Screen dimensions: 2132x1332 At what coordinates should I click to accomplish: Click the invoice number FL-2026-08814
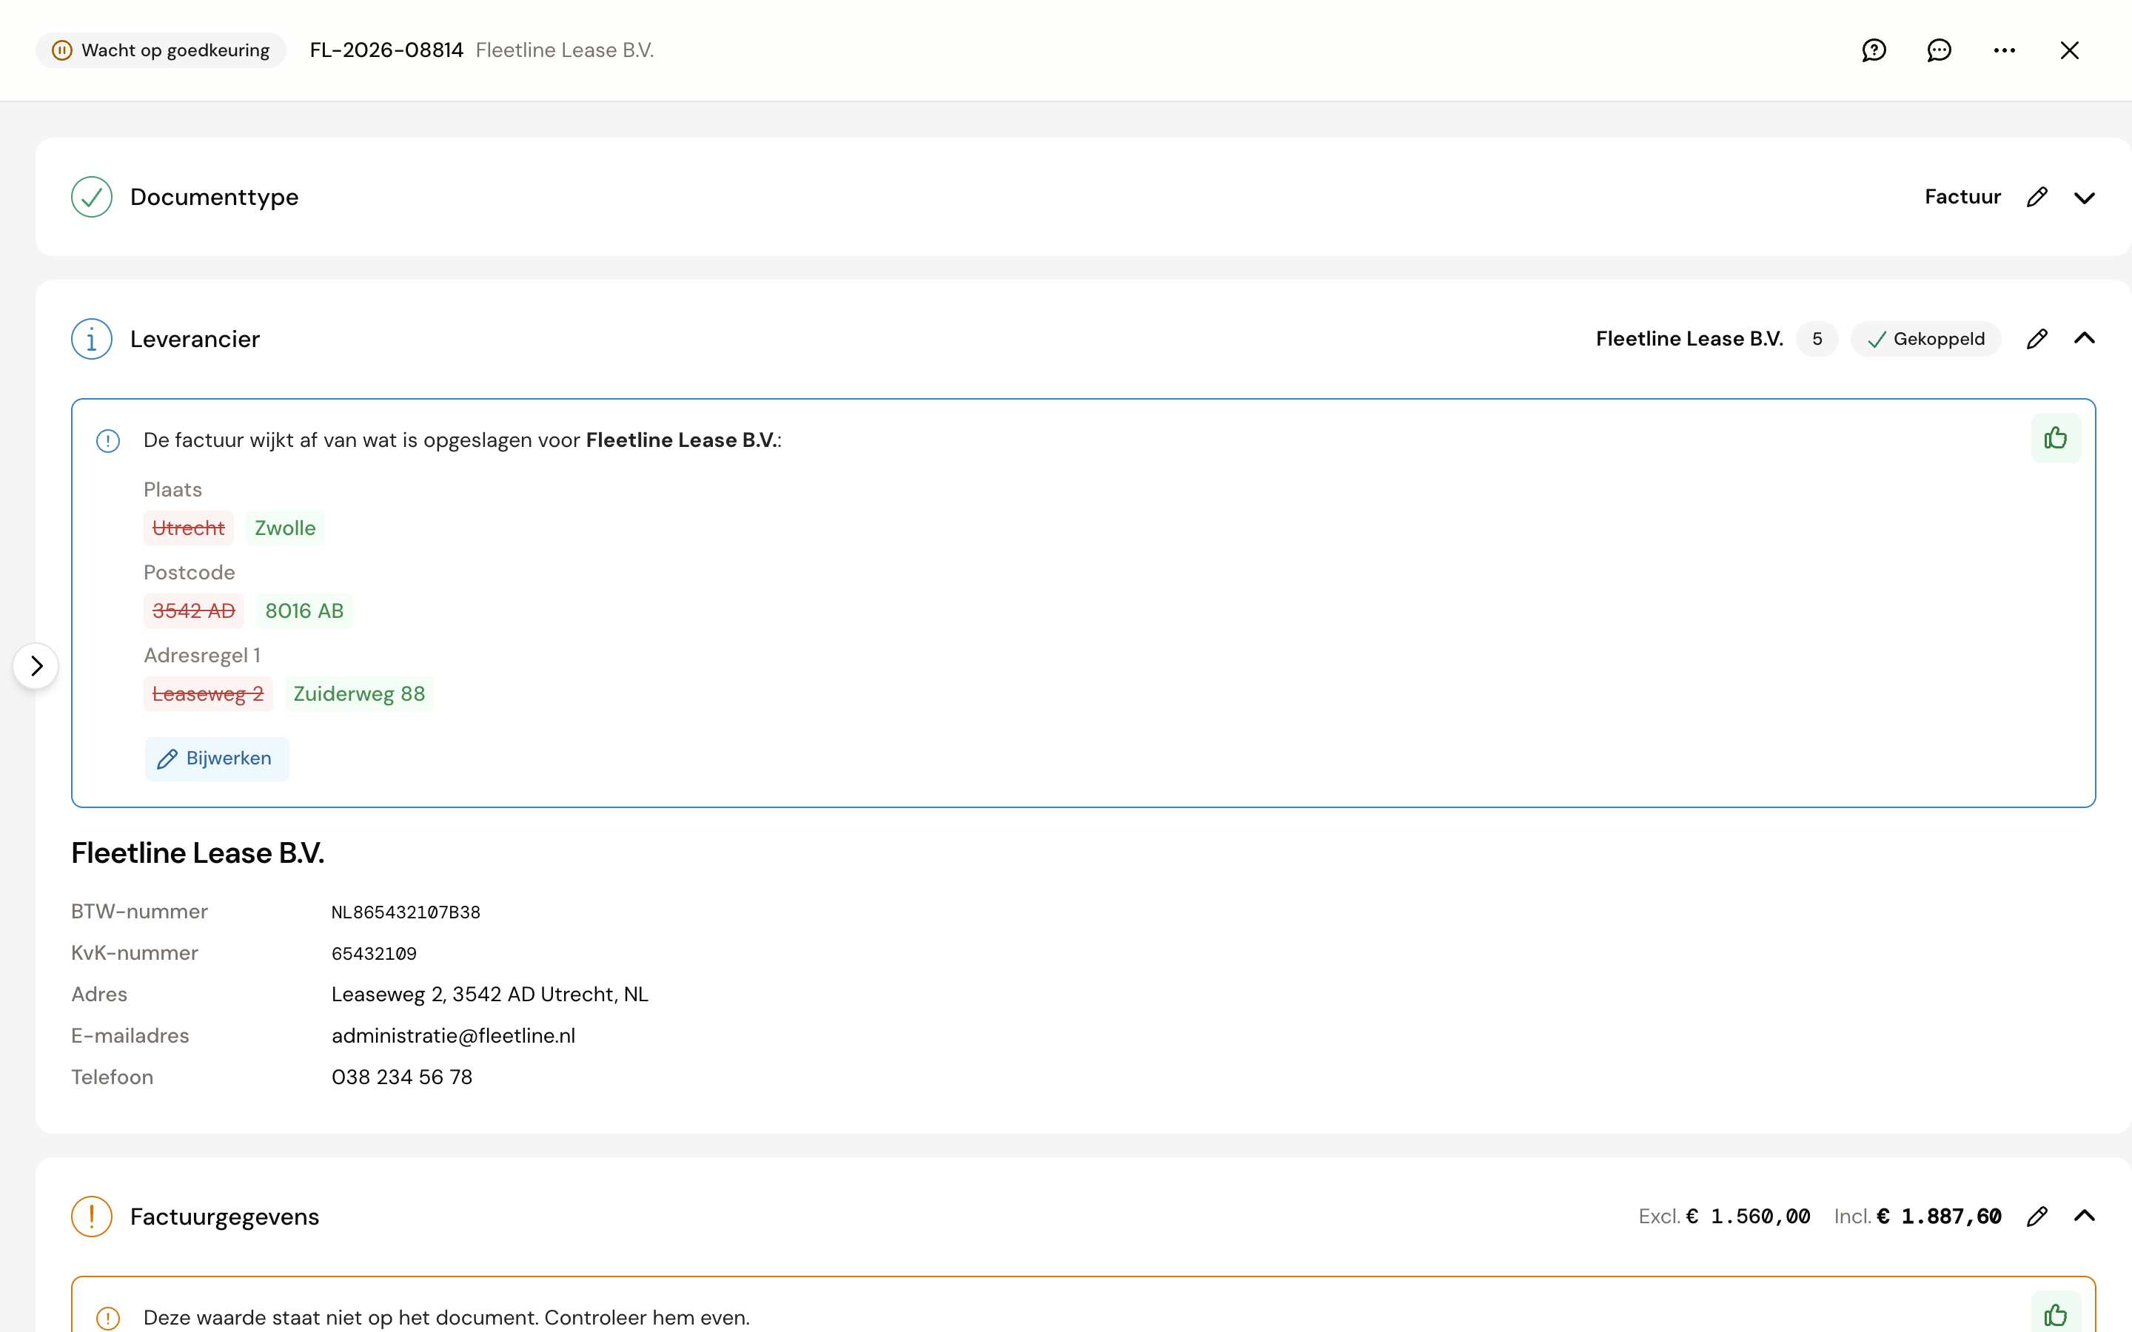386,50
